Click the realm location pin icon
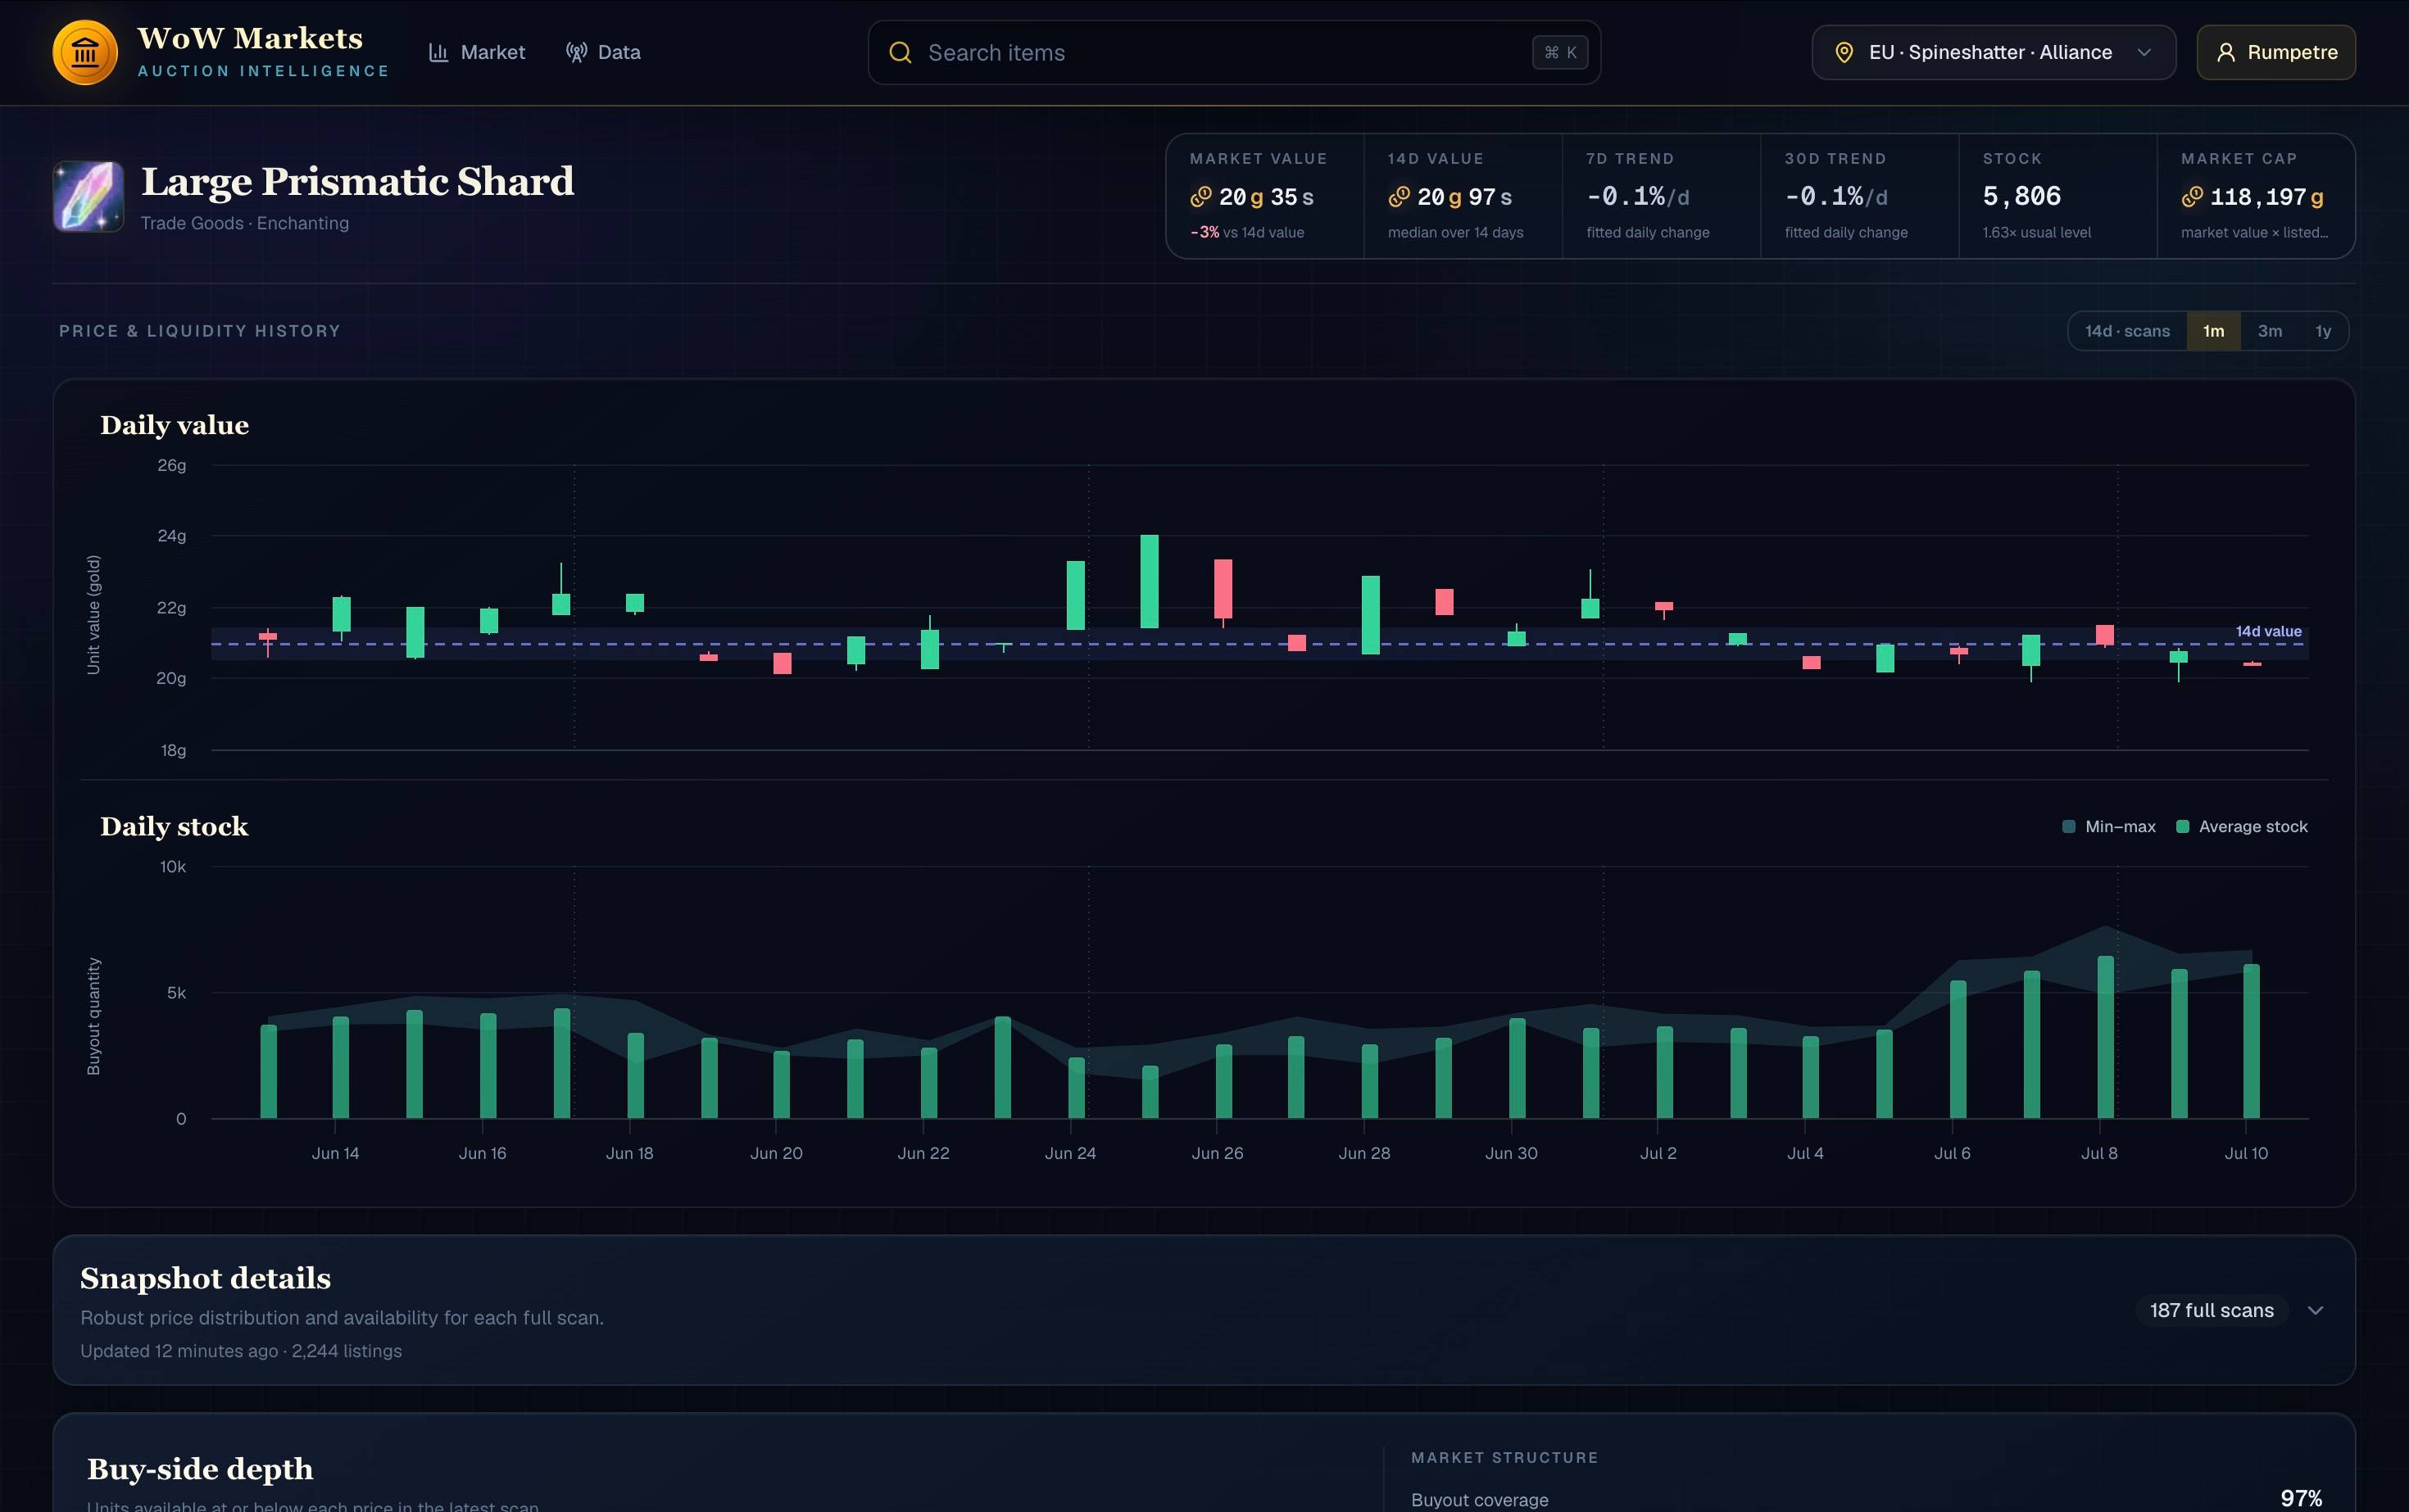 click(1844, 52)
